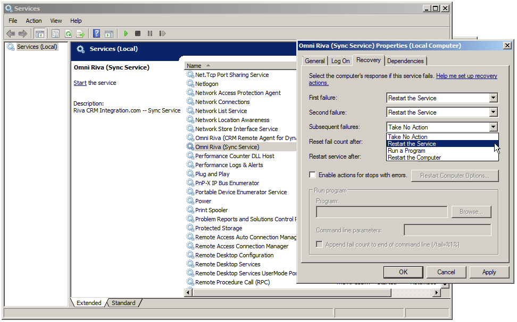Collapse Subsequent failures dropdown arrow
This screenshot has width=517, height=322.
(493, 127)
